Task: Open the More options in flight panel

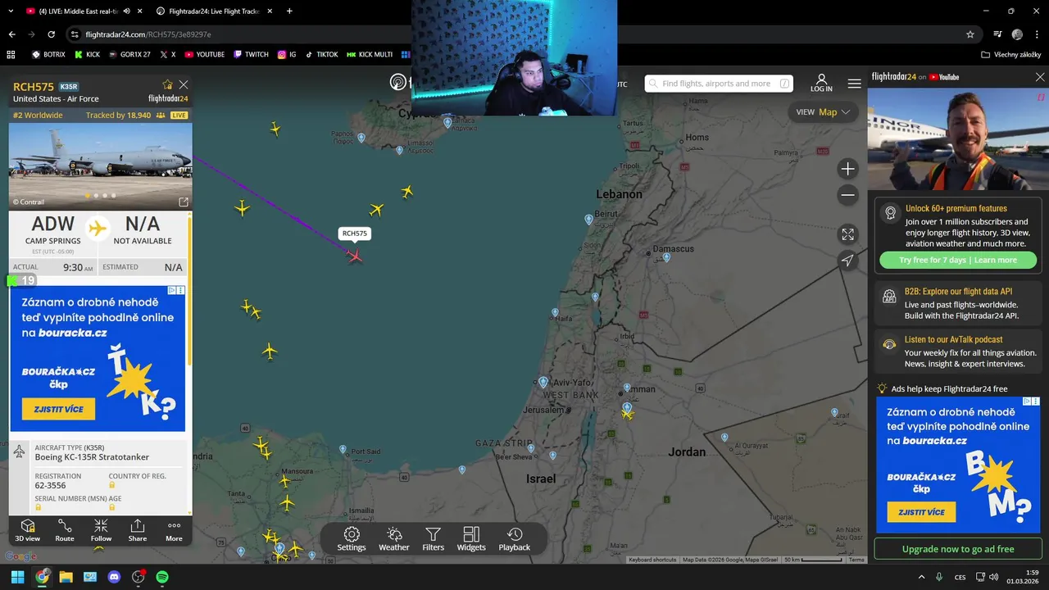Action: pos(174,530)
